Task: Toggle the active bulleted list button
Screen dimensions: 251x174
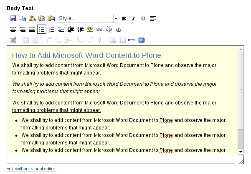Action: 42,29
